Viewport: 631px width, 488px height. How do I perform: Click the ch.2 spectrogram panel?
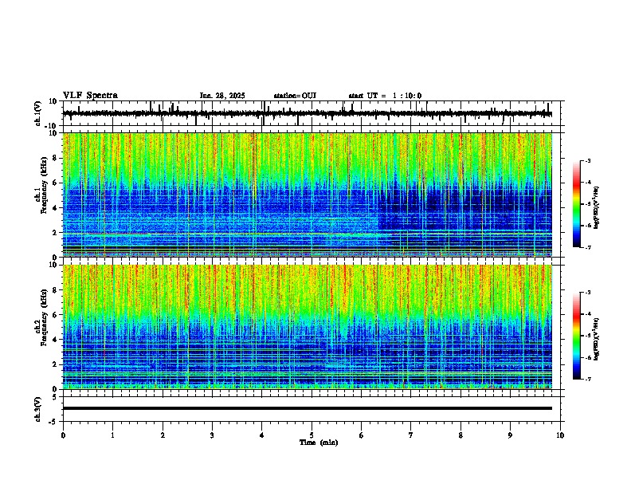click(308, 327)
